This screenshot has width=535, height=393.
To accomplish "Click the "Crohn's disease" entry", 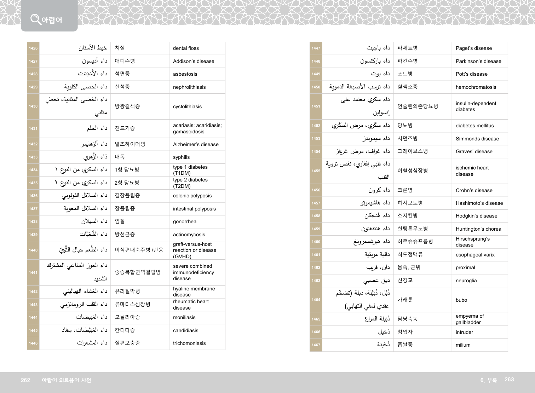I will 474,190.
